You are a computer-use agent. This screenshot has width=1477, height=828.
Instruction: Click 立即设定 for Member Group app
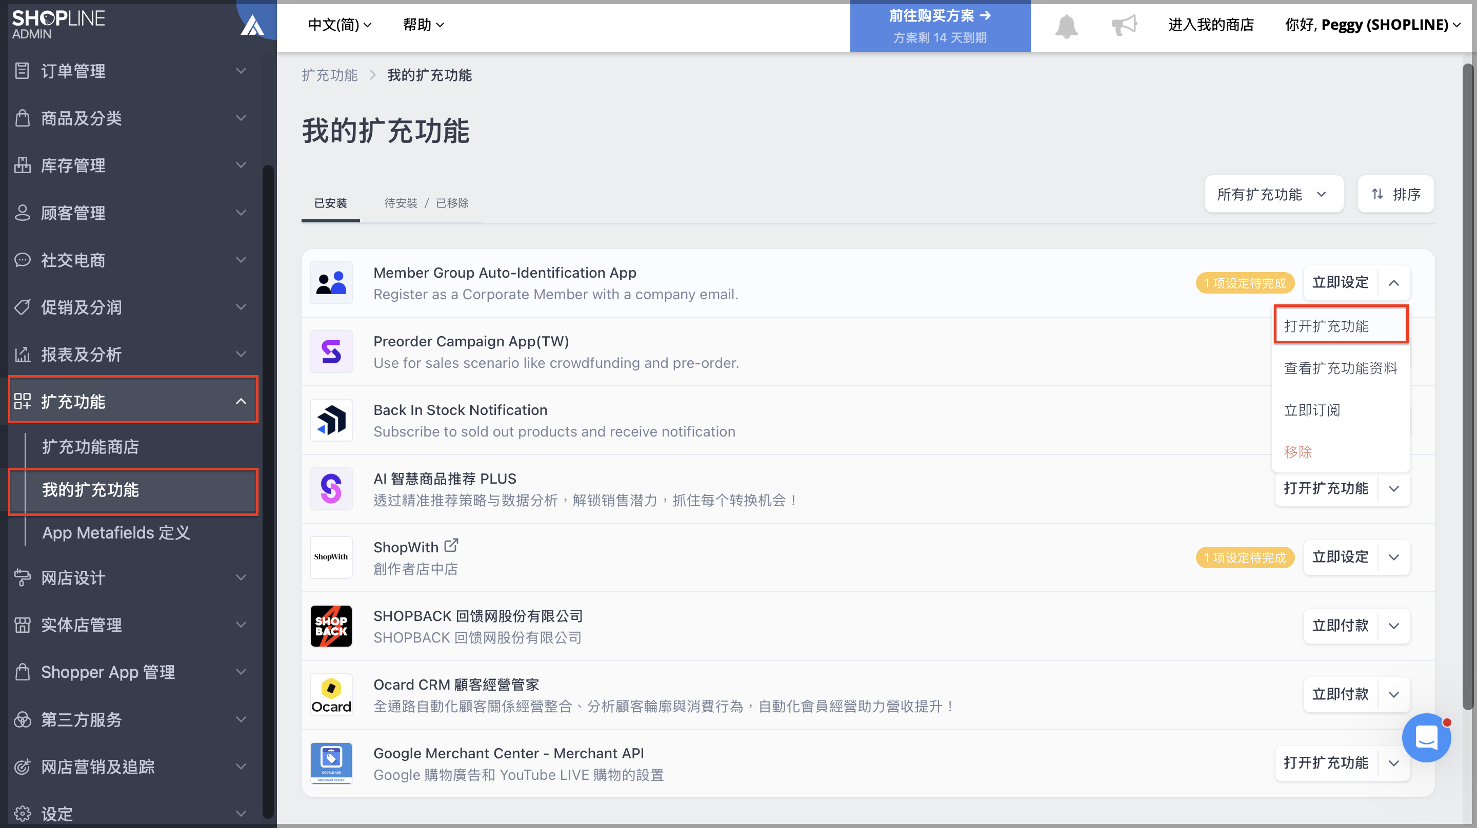(1340, 282)
